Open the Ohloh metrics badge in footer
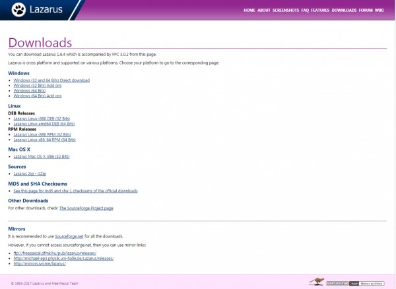 (x=367, y=284)
